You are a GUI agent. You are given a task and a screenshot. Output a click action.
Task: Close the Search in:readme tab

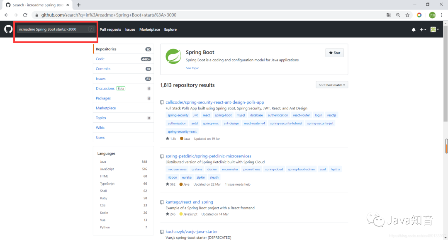pos(68,5)
